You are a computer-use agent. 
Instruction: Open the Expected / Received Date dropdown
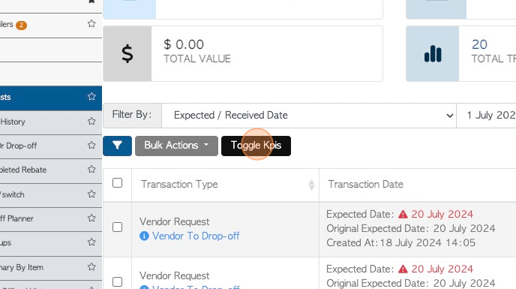point(309,116)
